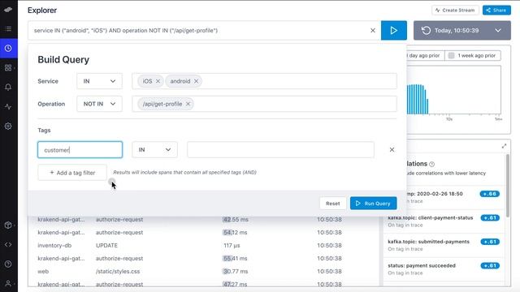Delete the customer tag filter row

pos(392,149)
